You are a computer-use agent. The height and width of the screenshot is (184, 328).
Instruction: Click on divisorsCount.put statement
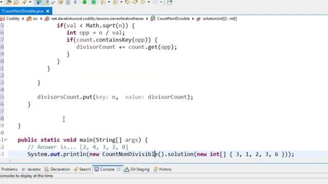pos(115,97)
